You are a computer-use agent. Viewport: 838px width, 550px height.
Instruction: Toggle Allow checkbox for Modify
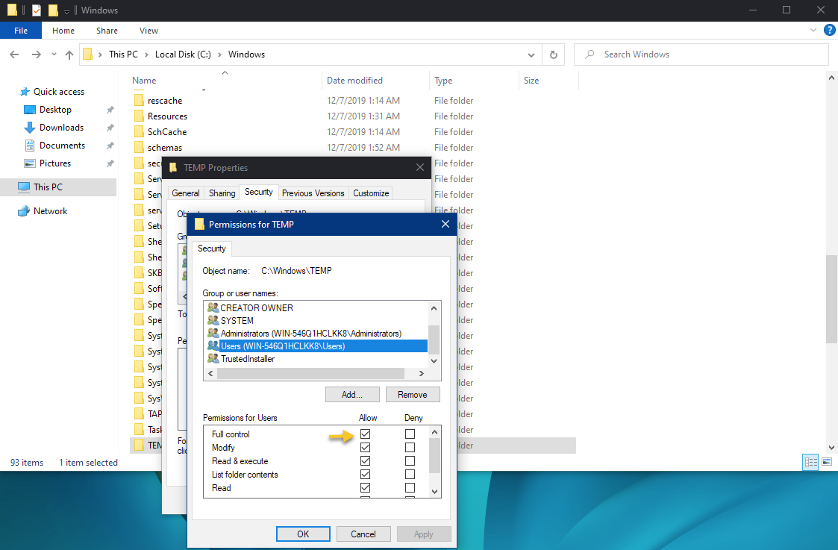tap(366, 447)
